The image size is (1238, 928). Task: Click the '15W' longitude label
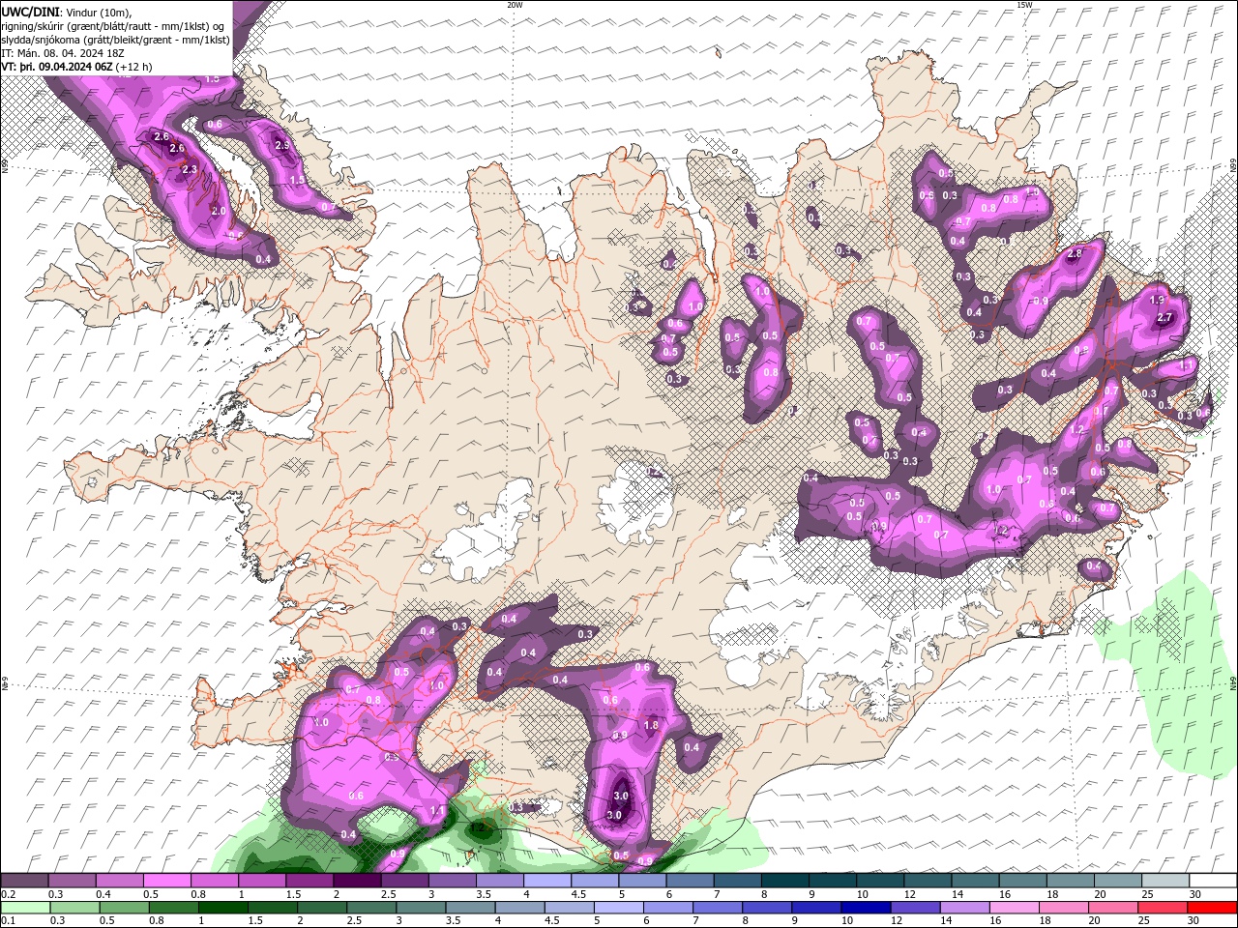coord(1024,5)
